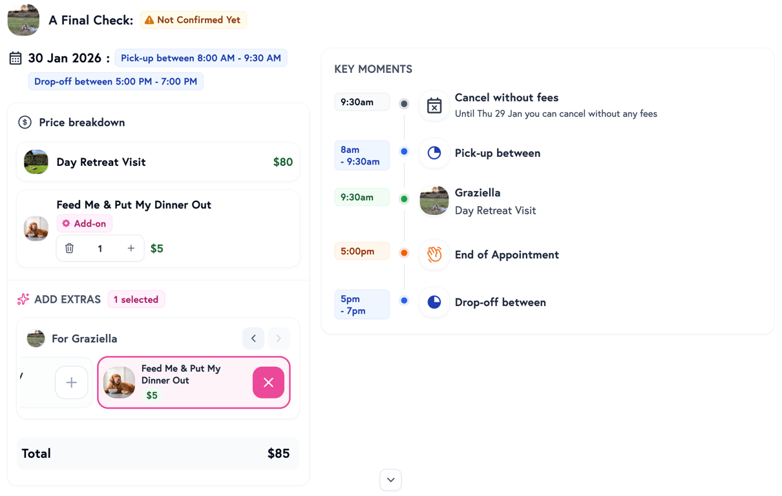Go to next extras with right chevron
The image size is (782, 496).
[x=279, y=338]
